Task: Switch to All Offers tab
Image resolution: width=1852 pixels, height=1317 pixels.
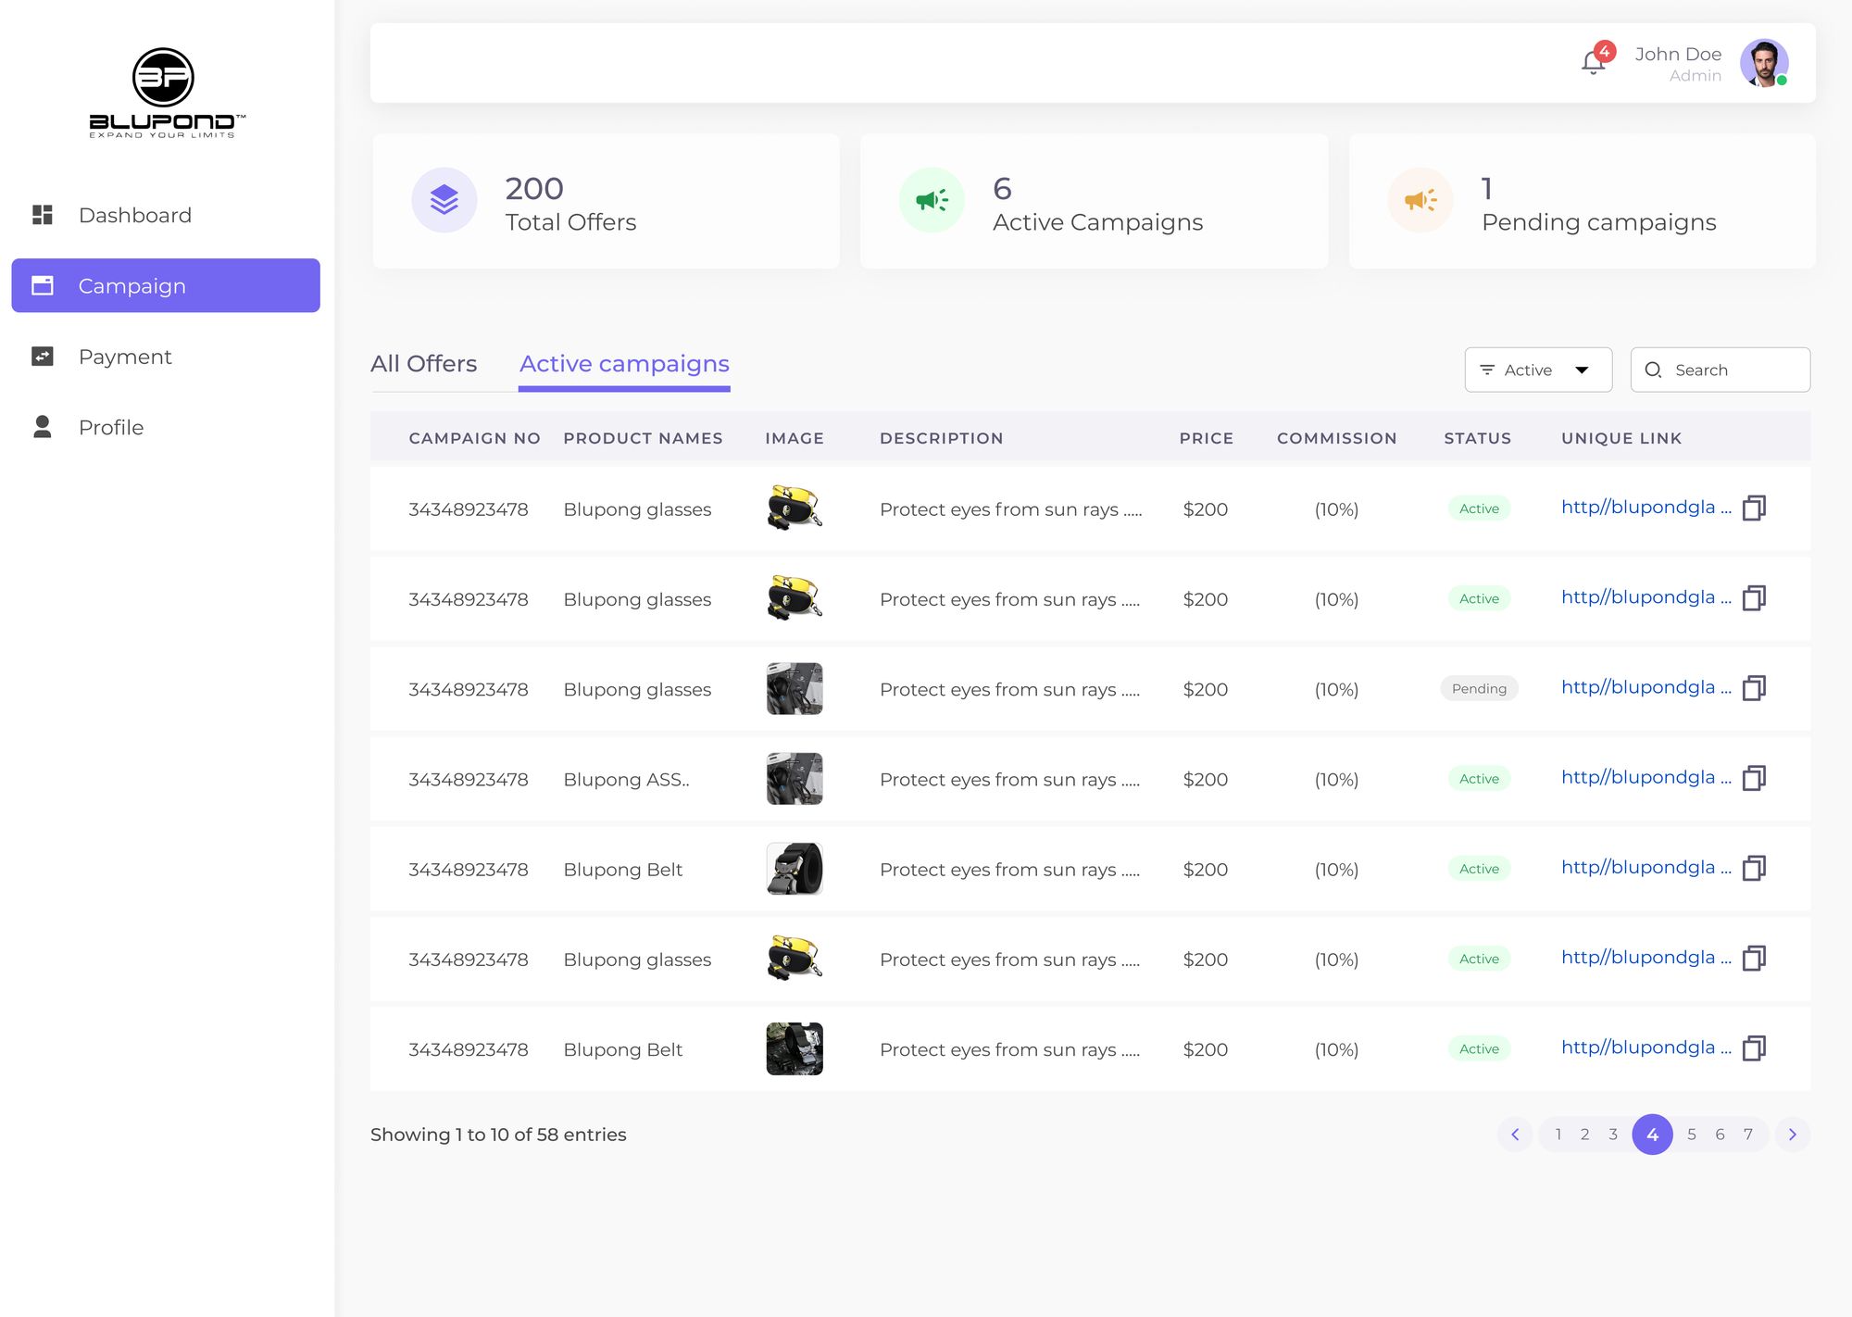Action: pyautogui.click(x=423, y=364)
